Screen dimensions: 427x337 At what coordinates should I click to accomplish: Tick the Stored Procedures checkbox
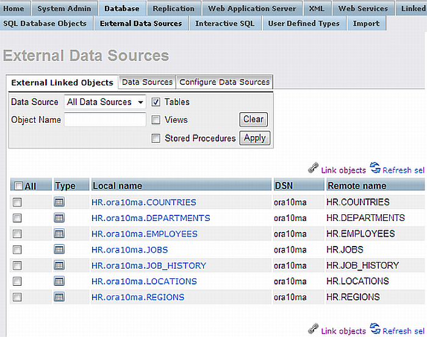point(156,139)
